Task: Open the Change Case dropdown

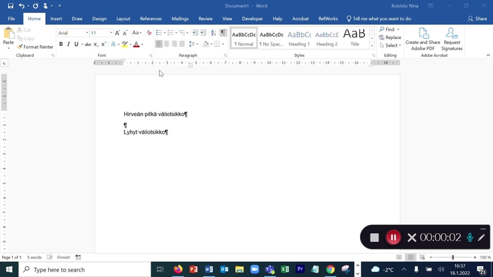Action: point(136,33)
